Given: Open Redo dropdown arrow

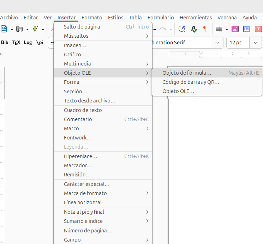Looking at the screenshot, I should pyautogui.click(x=171, y=30).
